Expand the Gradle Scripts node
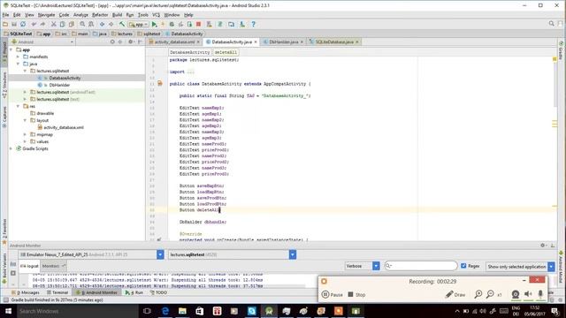This screenshot has height=318, width=566. [x=11, y=148]
